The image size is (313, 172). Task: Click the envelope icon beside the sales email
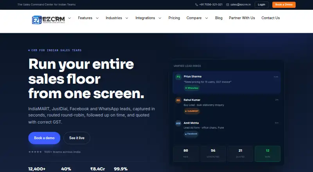pyautogui.click(x=228, y=5)
